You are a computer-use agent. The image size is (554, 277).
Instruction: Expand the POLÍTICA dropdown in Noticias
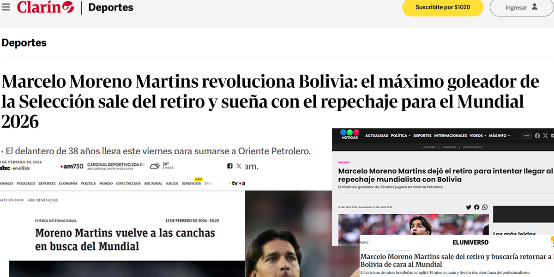pos(400,136)
